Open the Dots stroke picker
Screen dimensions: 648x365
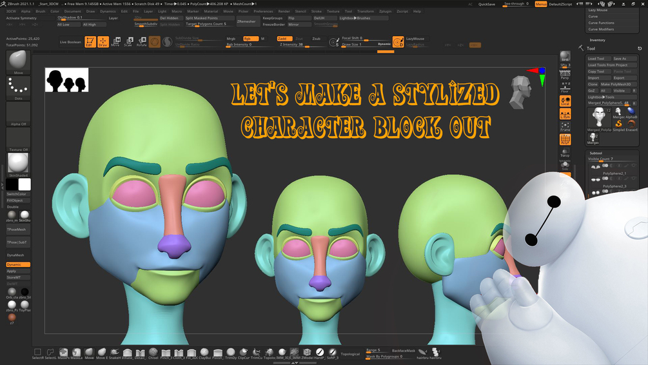pos(18,88)
